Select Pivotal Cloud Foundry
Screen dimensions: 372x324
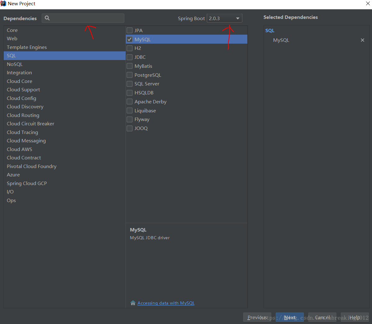(x=64, y=166)
